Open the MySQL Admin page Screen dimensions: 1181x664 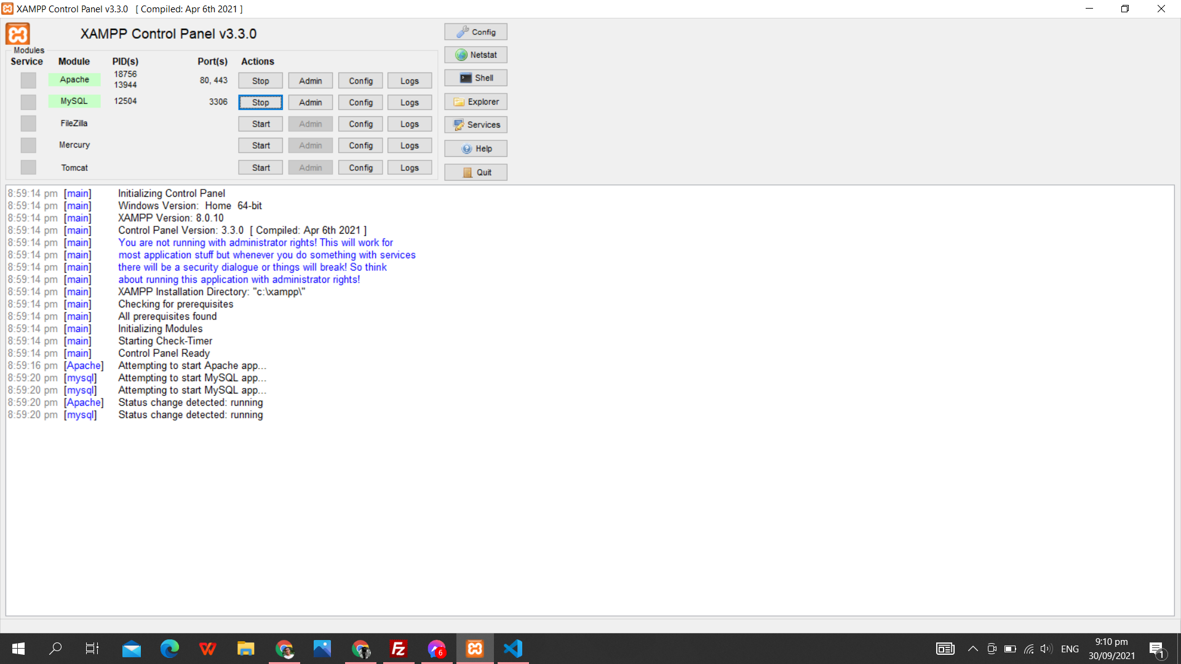(x=310, y=103)
